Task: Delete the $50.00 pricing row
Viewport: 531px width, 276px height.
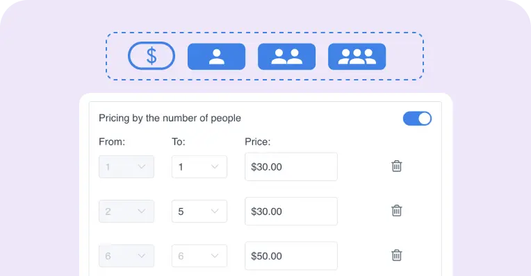Action: tap(397, 255)
